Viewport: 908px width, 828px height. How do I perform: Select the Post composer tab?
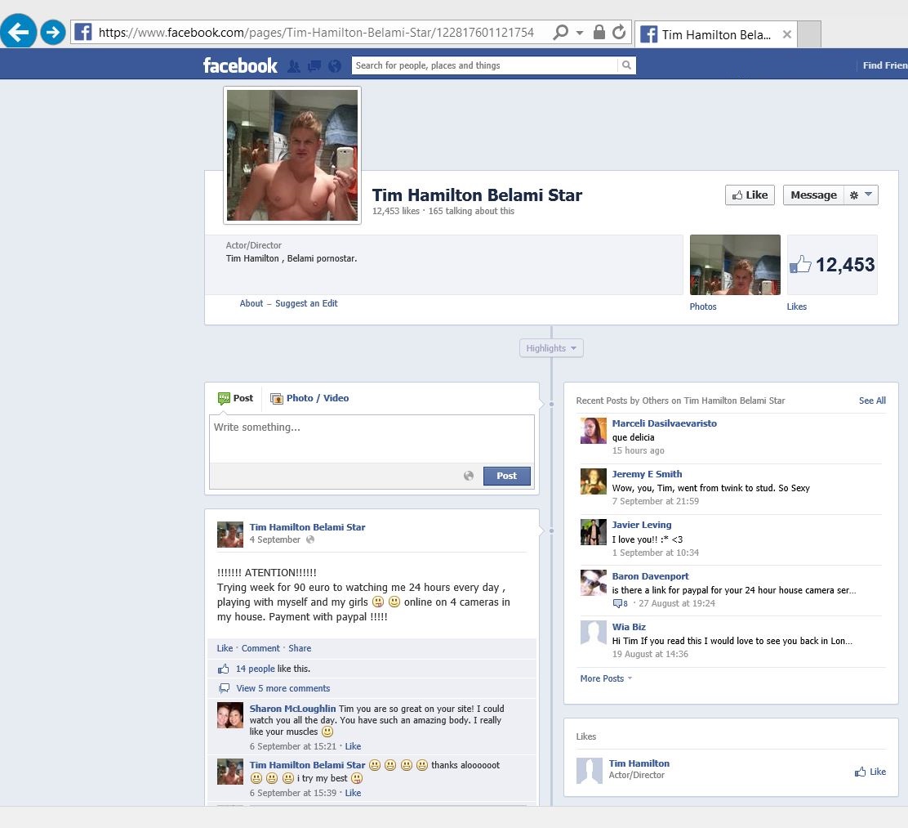(x=236, y=398)
